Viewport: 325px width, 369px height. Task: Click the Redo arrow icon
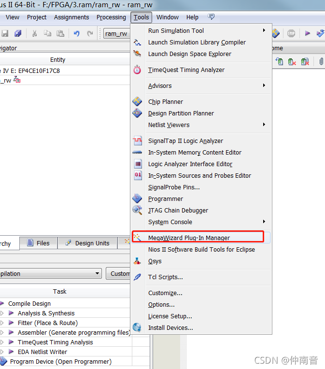pyautogui.click(x=90, y=33)
